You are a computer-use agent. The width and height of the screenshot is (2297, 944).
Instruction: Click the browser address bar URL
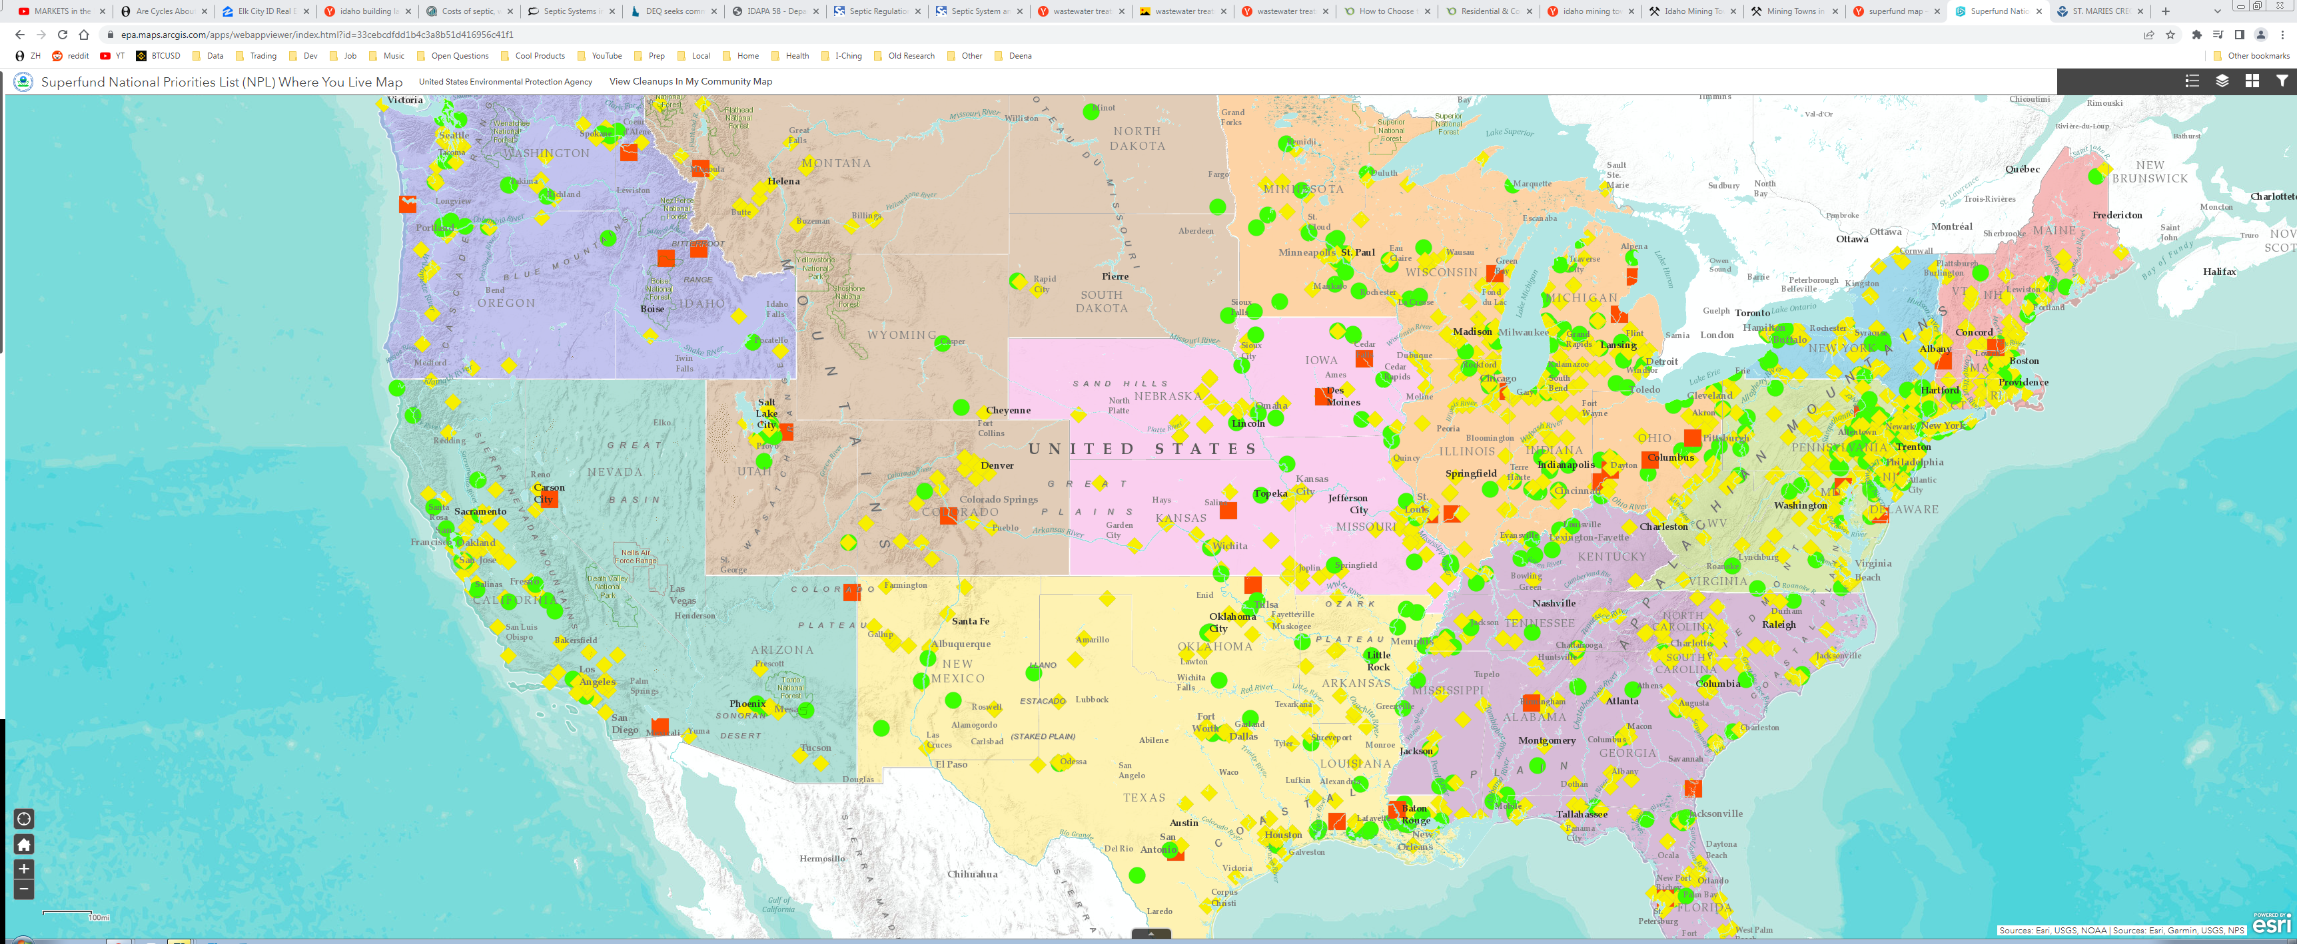point(316,35)
